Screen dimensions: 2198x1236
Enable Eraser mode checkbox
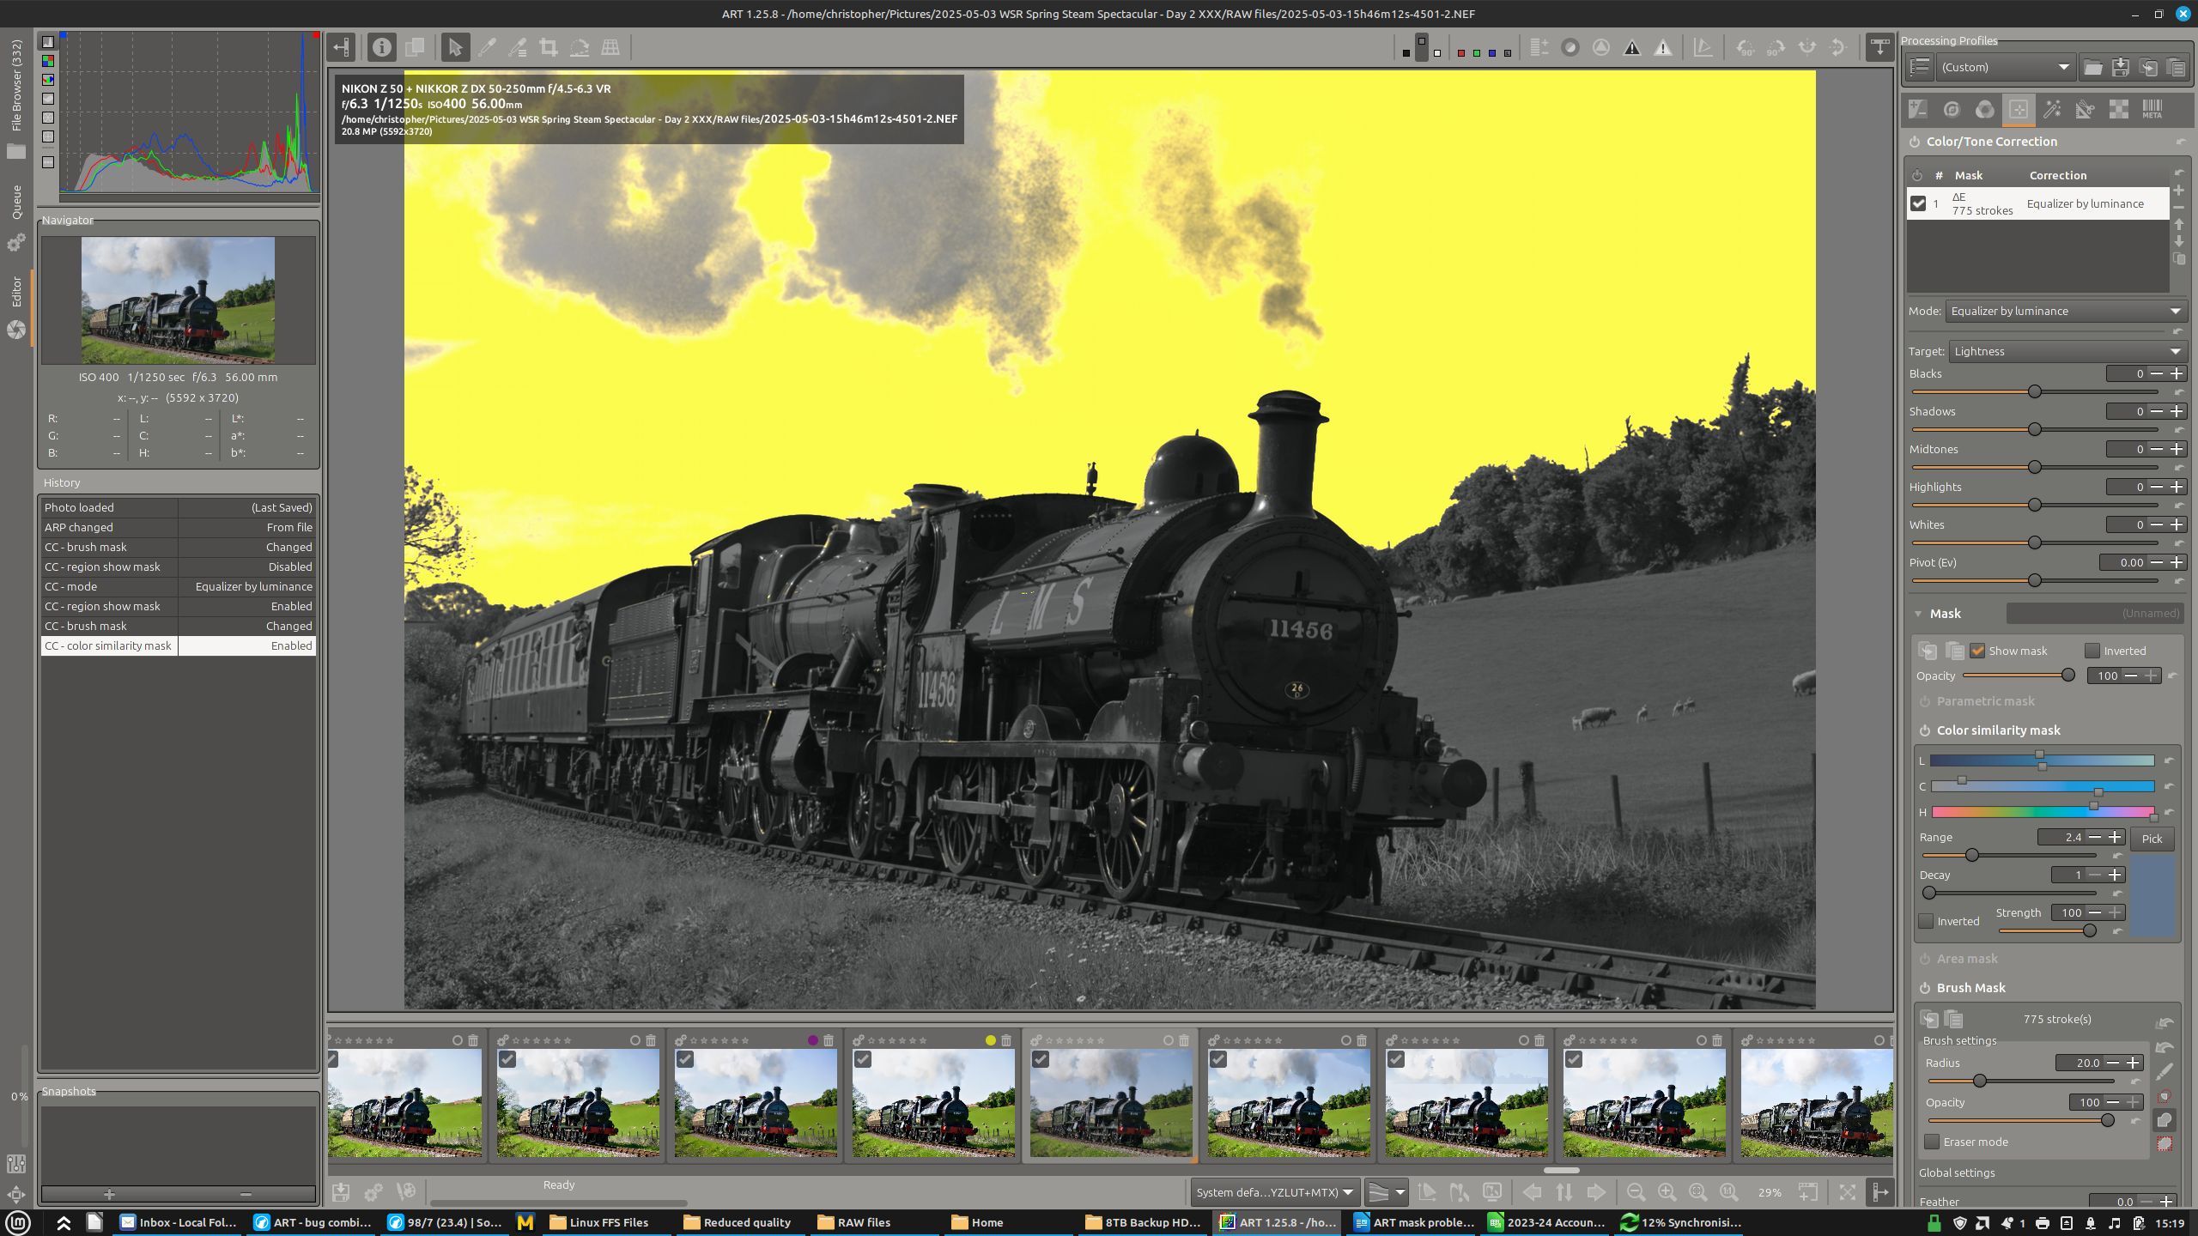[x=1932, y=1142]
